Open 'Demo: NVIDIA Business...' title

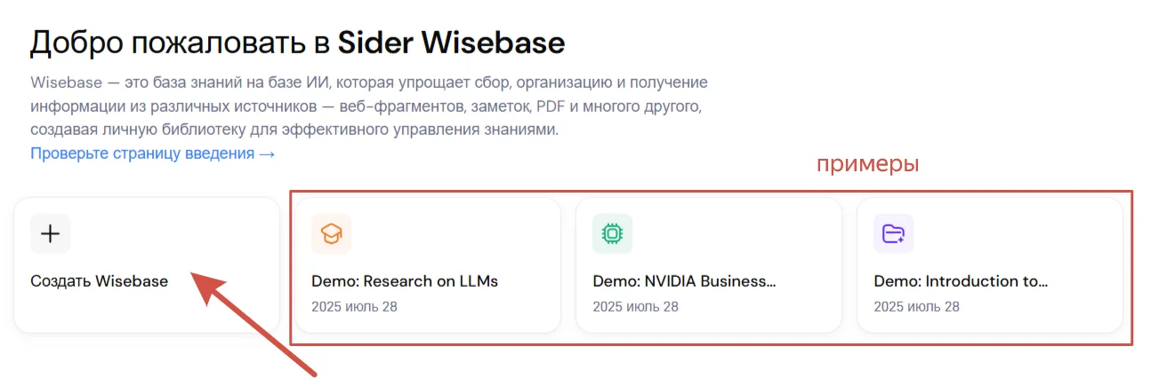click(x=684, y=281)
